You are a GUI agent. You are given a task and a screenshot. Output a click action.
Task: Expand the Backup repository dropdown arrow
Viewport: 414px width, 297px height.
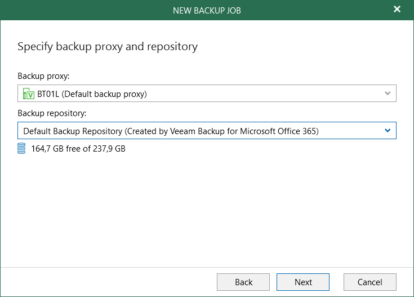(388, 131)
